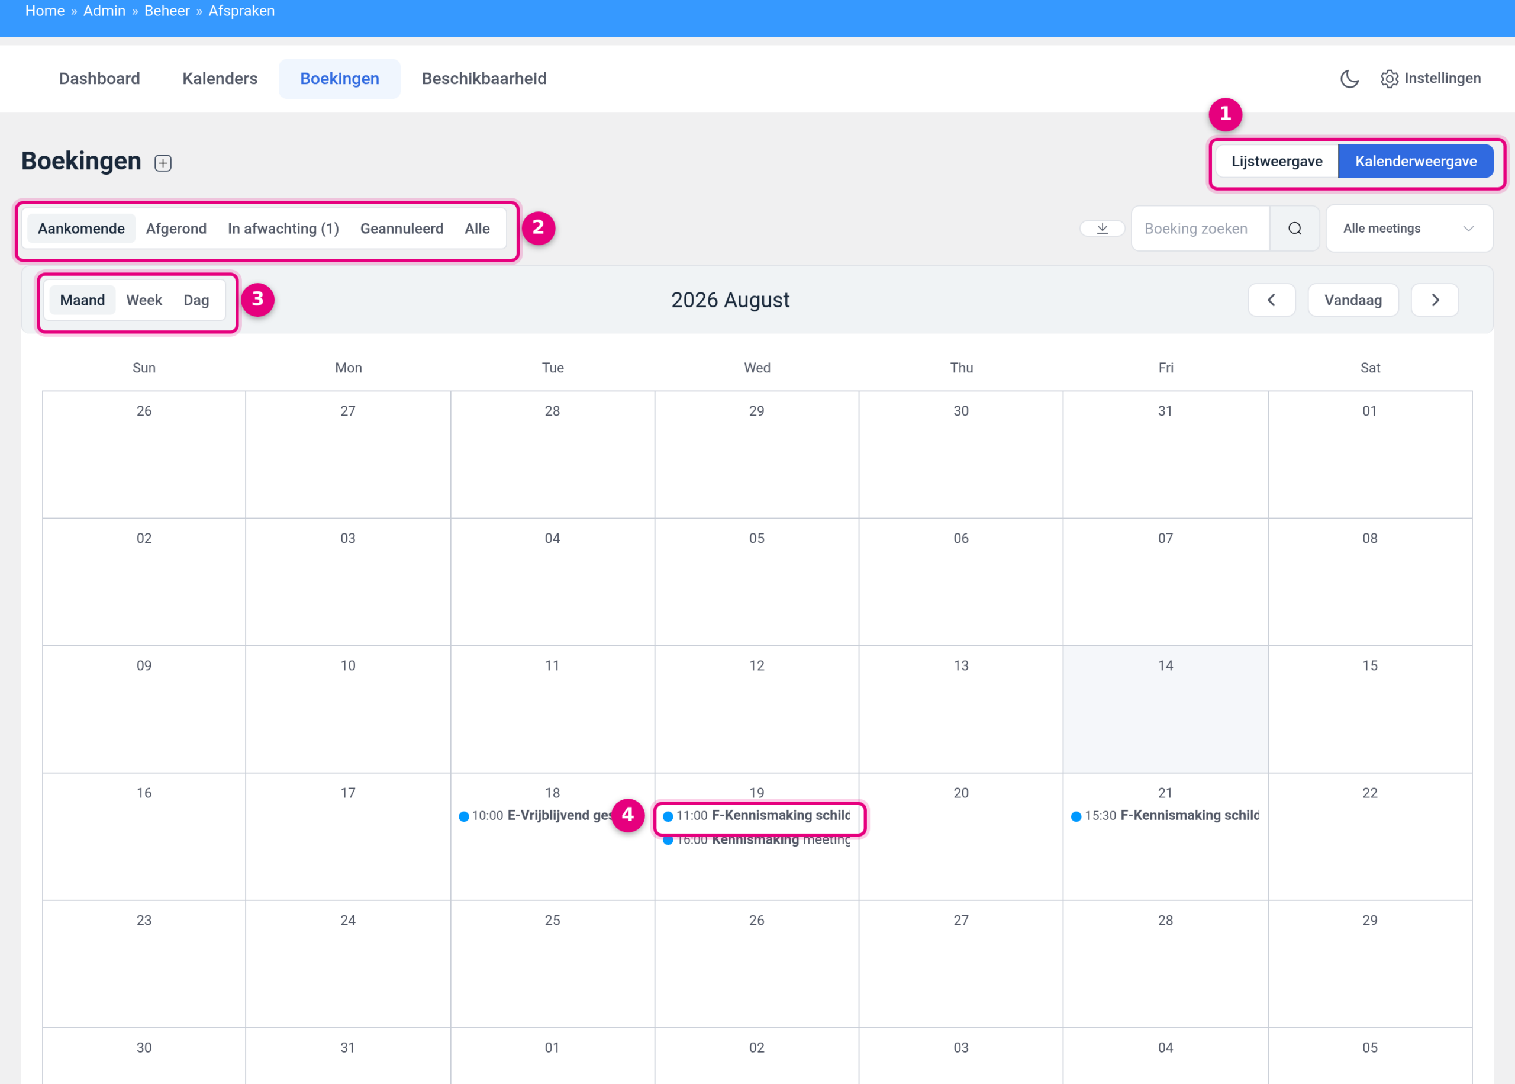1515x1084 pixels.
Task: Open 11:00 F-Kennismaking booking on 19th
Action: (756, 815)
